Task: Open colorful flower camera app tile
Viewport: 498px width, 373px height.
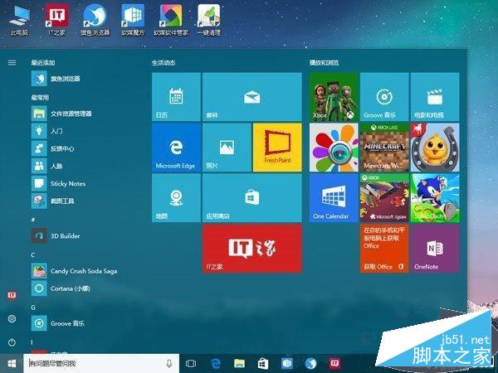Action: (x=334, y=148)
